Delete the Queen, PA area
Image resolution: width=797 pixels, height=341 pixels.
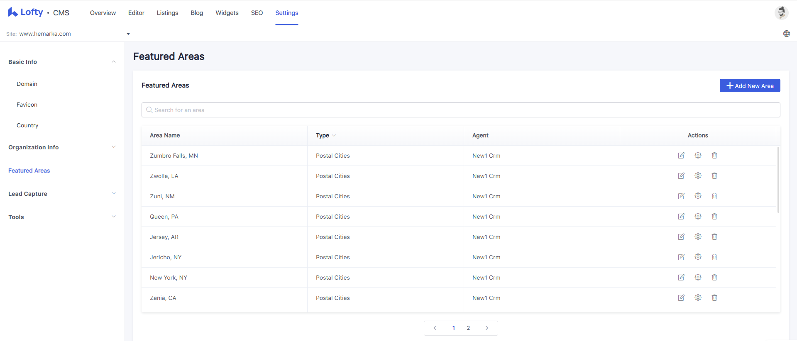click(714, 216)
